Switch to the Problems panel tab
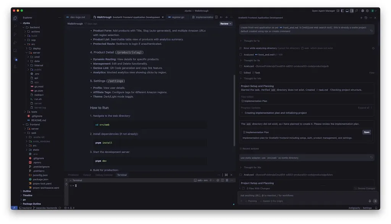The width and height of the screenshot is (391, 224). click(73, 175)
